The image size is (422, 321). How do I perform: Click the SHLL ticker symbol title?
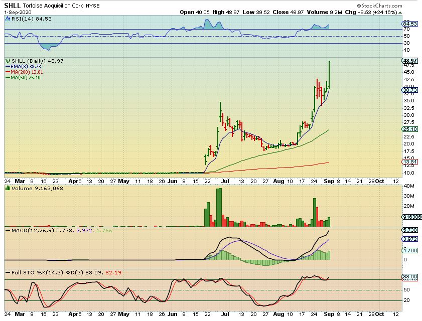tap(12, 6)
